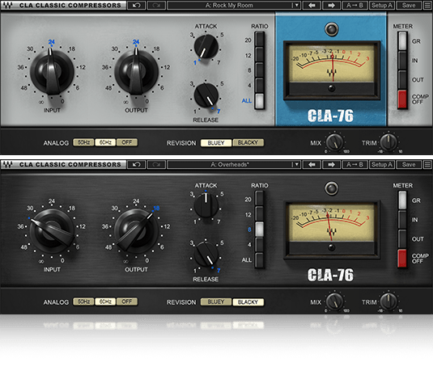This screenshot has height=371, width=433.
Task: Select BLUEY revision in bottom plugin
Action: [x=216, y=301]
